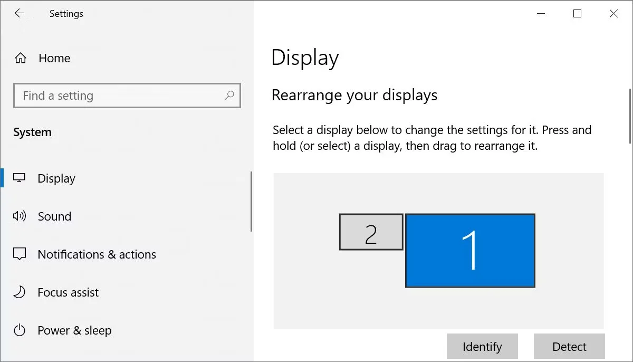Click the Power & sleep power icon

(x=20, y=330)
